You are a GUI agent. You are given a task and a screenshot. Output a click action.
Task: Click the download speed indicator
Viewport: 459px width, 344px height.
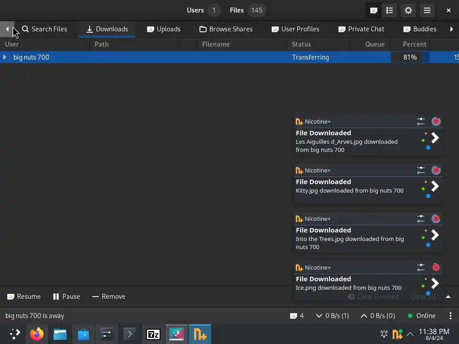coord(333,316)
